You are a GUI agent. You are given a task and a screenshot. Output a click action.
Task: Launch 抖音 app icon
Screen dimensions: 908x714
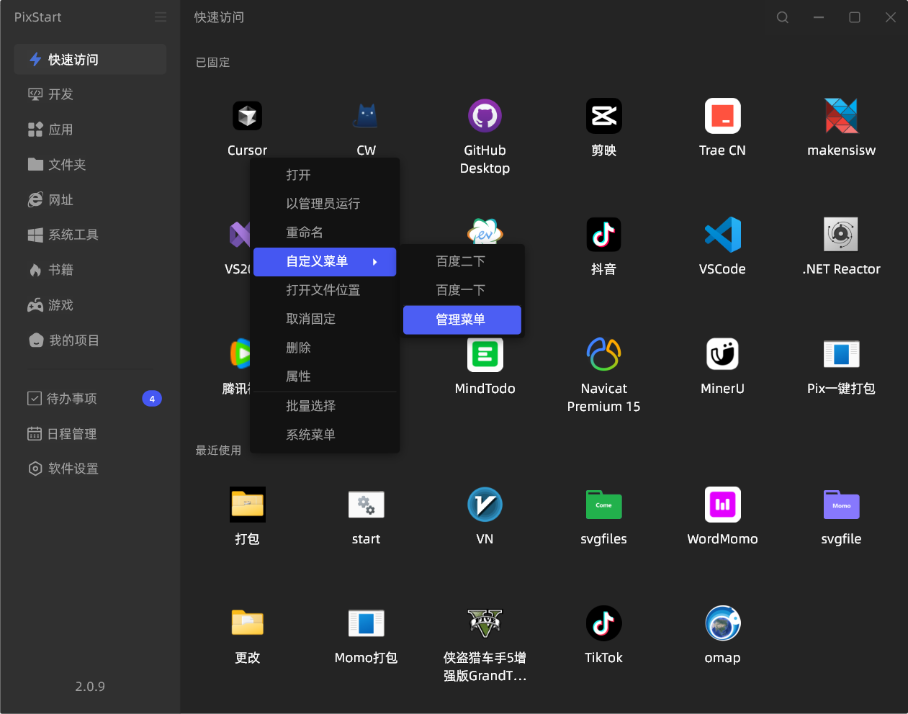[603, 235]
